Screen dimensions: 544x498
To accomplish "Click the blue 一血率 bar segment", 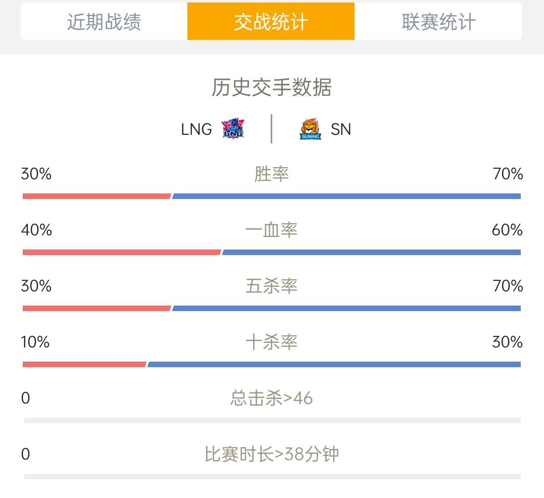I will click(372, 252).
